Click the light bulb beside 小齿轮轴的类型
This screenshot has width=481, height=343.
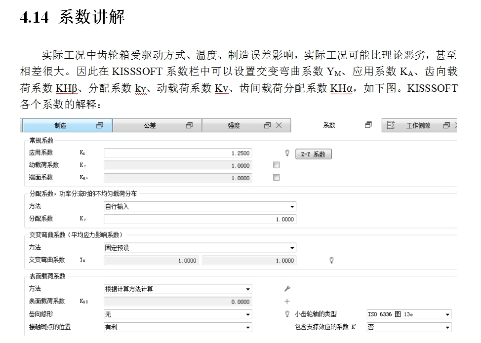click(287, 314)
